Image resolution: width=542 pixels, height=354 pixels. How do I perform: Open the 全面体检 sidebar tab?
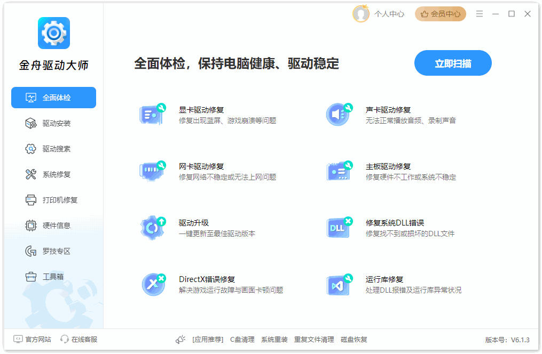click(53, 98)
